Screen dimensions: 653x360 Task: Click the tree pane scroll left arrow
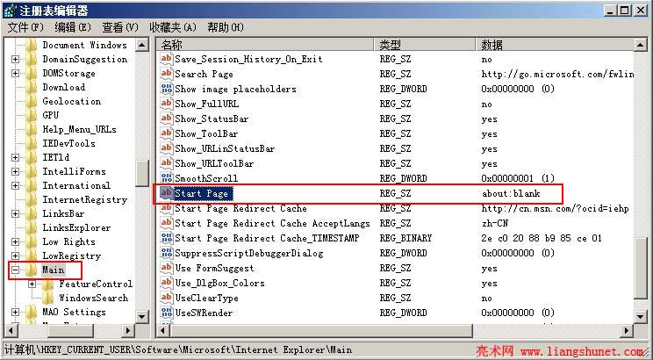point(11,331)
